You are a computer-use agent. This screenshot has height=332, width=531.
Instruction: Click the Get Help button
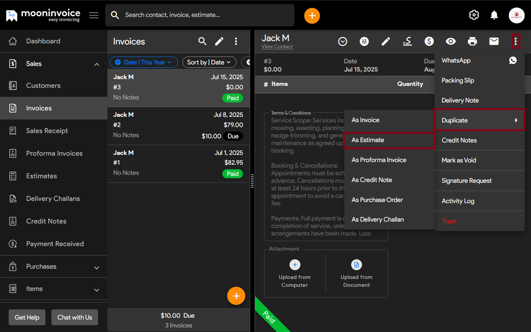click(27, 317)
